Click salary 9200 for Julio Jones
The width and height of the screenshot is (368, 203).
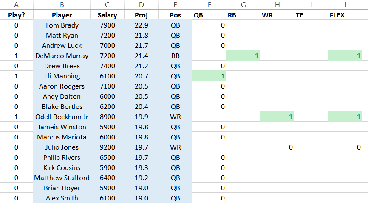pos(107,147)
